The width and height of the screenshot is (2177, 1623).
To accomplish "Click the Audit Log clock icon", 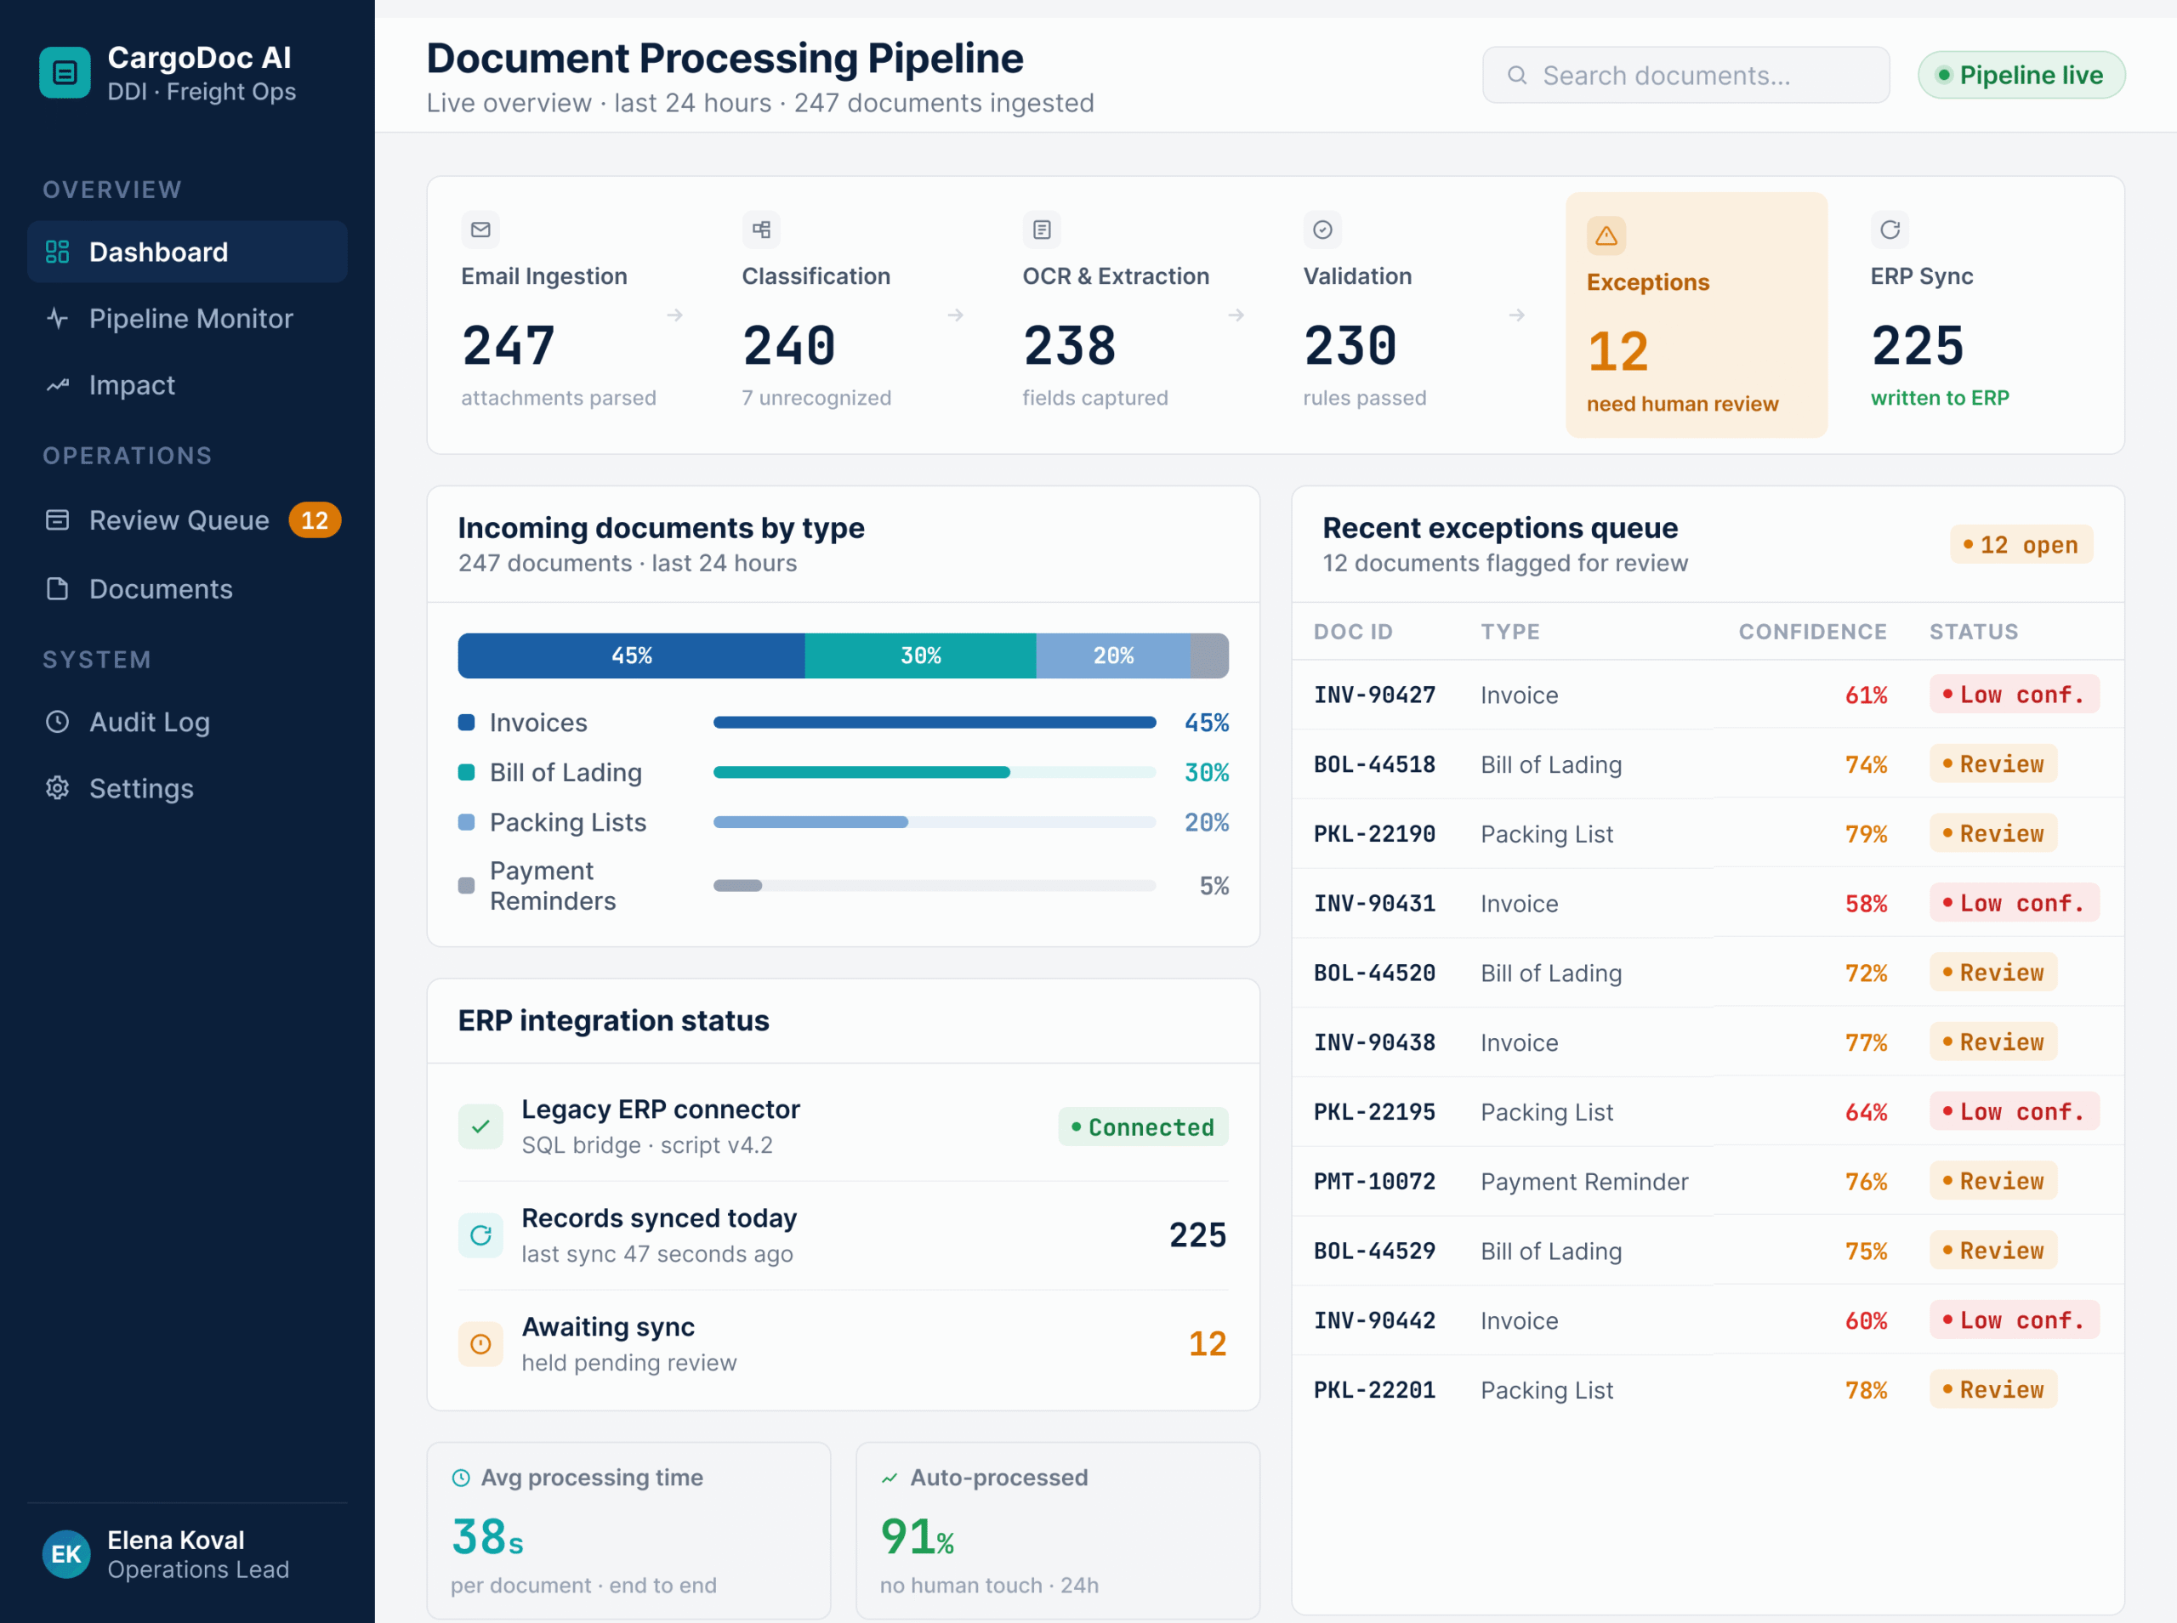I will pyautogui.click(x=58, y=721).
